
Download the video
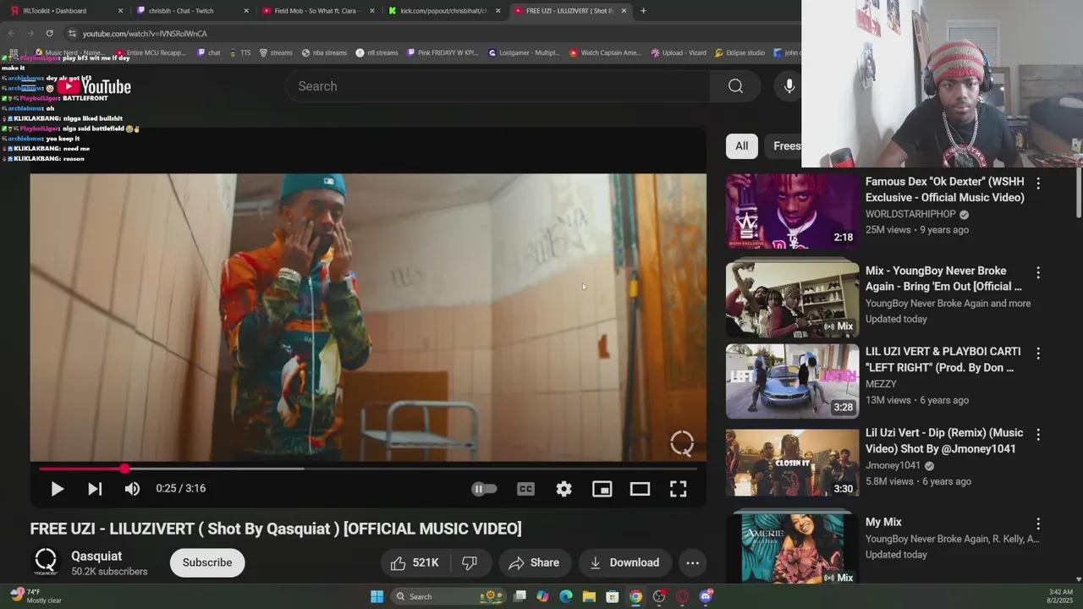click(624, 562)
